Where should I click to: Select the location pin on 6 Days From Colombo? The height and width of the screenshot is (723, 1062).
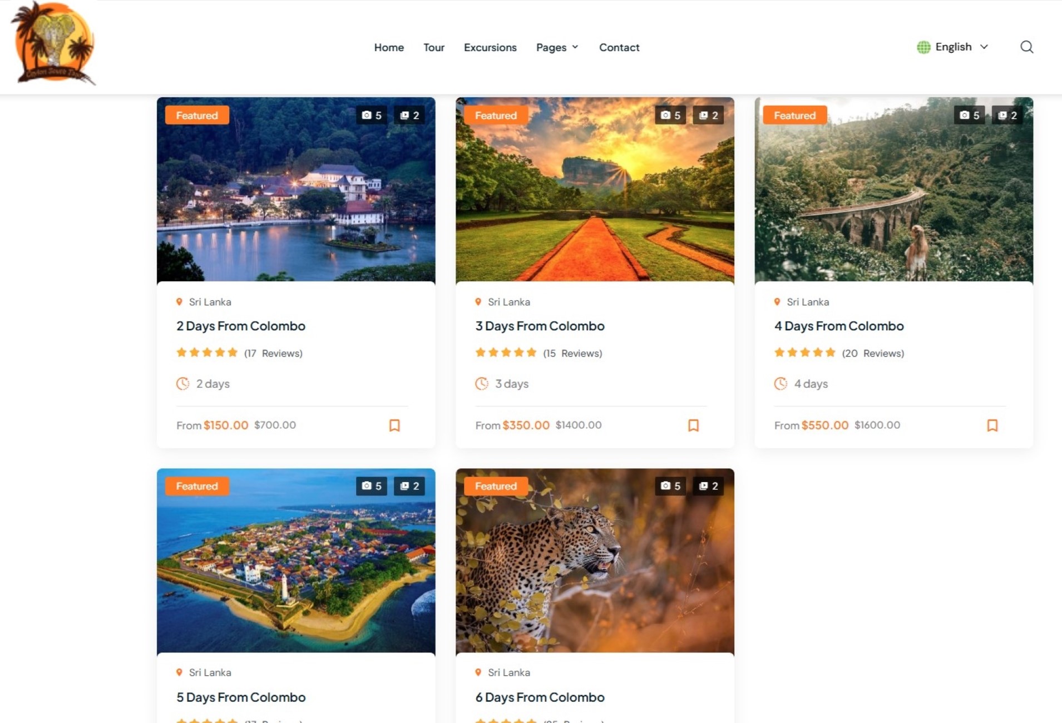point(478,672)
